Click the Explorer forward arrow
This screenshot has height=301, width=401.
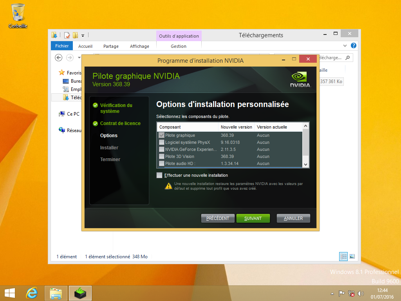point(70,58)
